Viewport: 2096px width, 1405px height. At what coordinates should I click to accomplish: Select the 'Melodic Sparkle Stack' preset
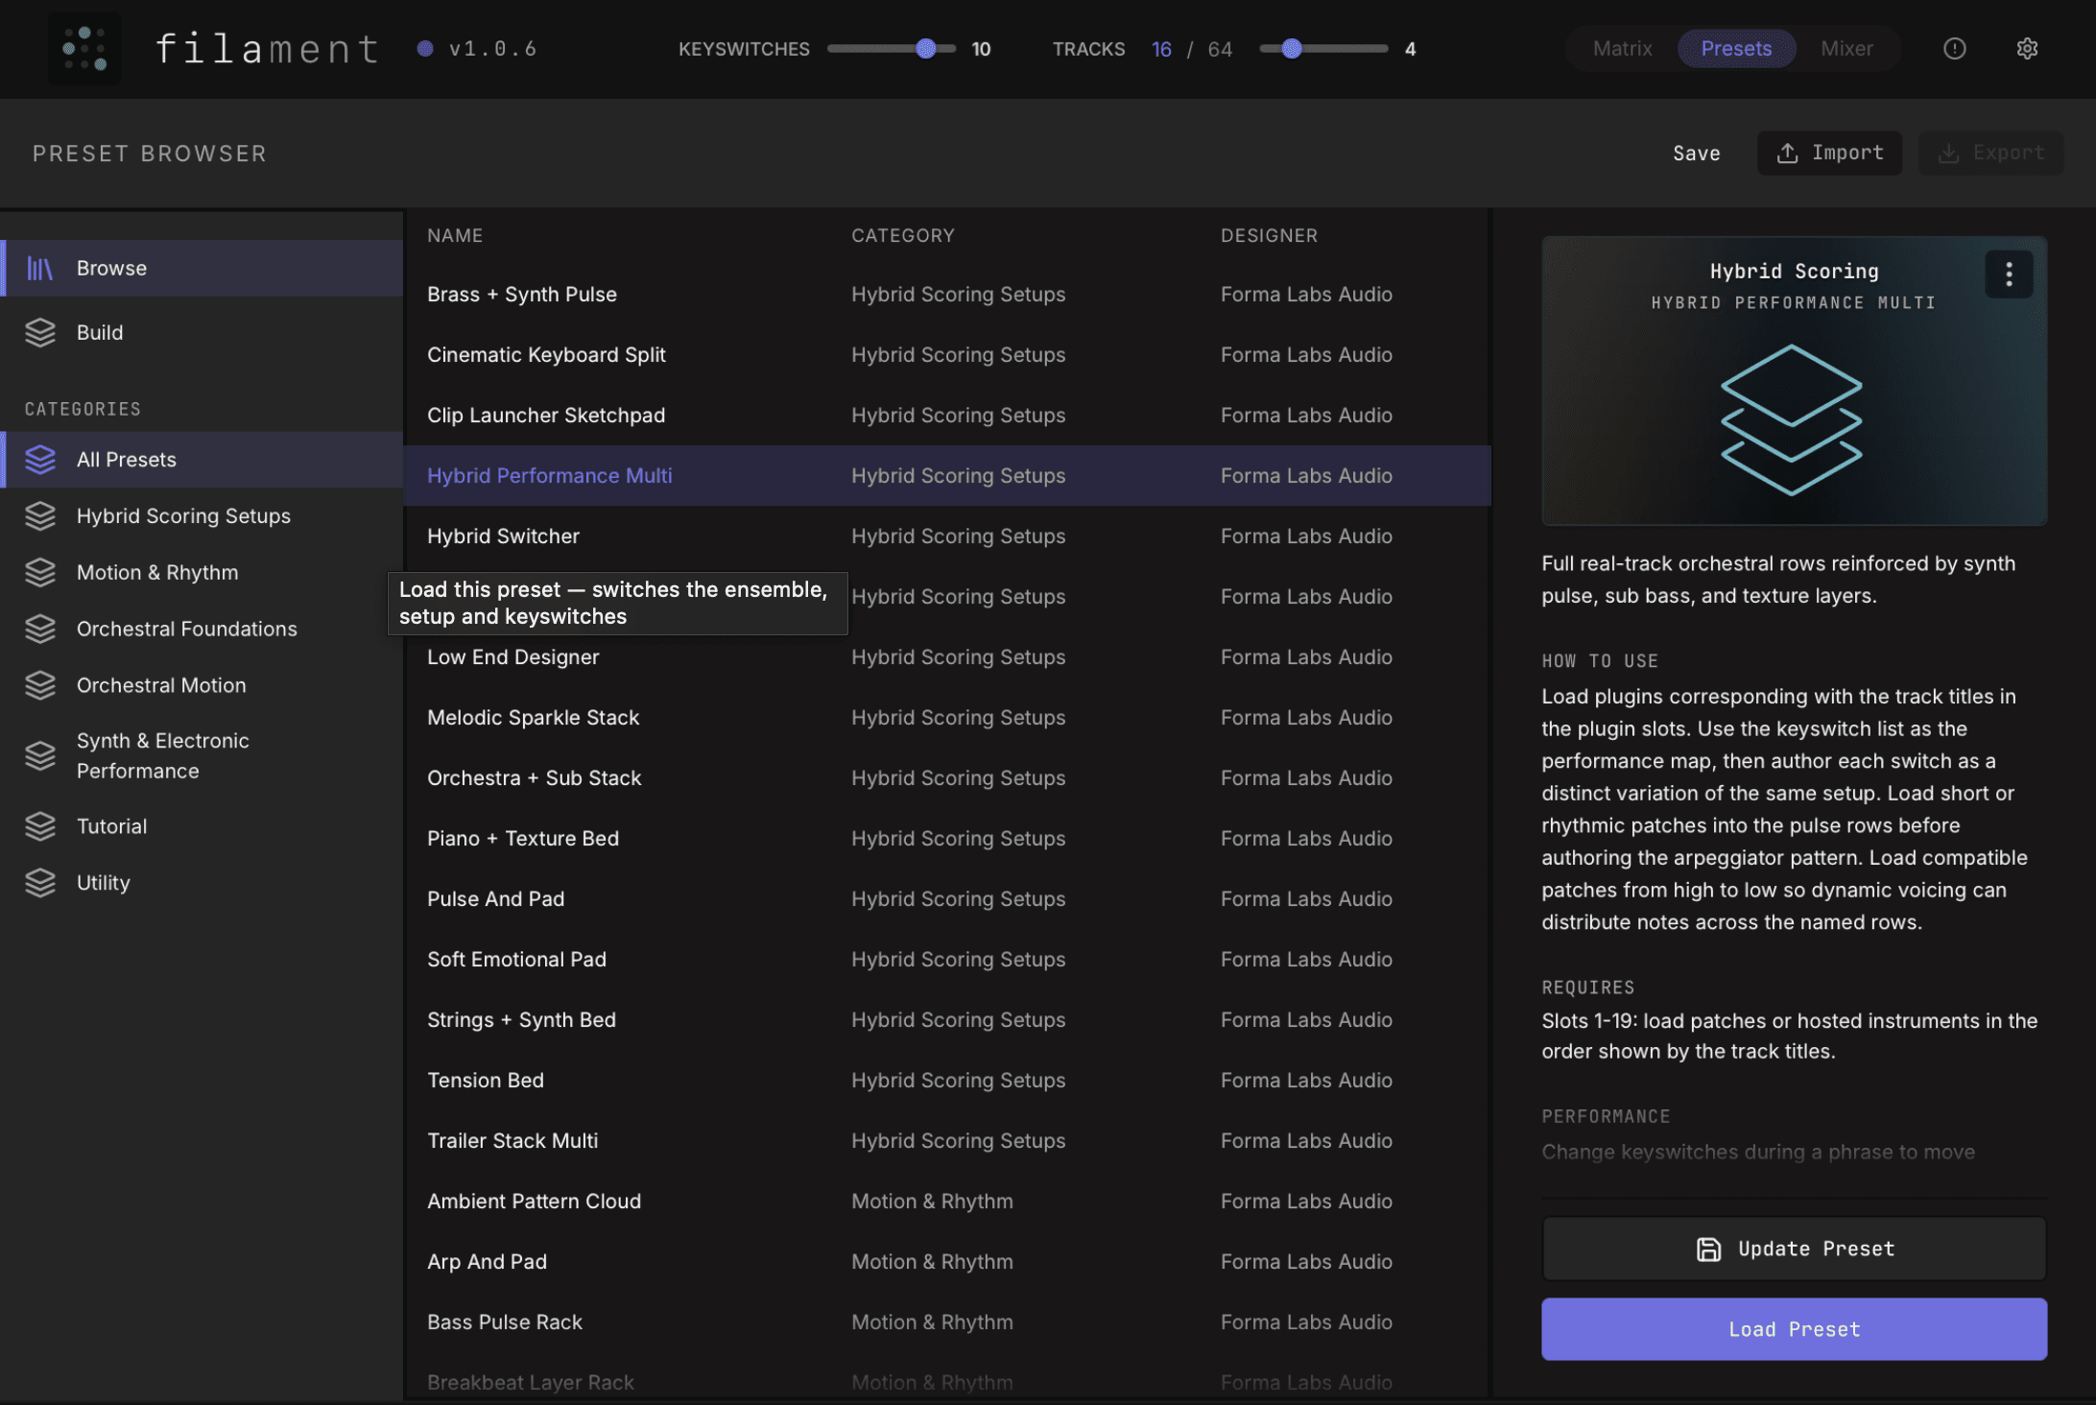coord(947,718)
